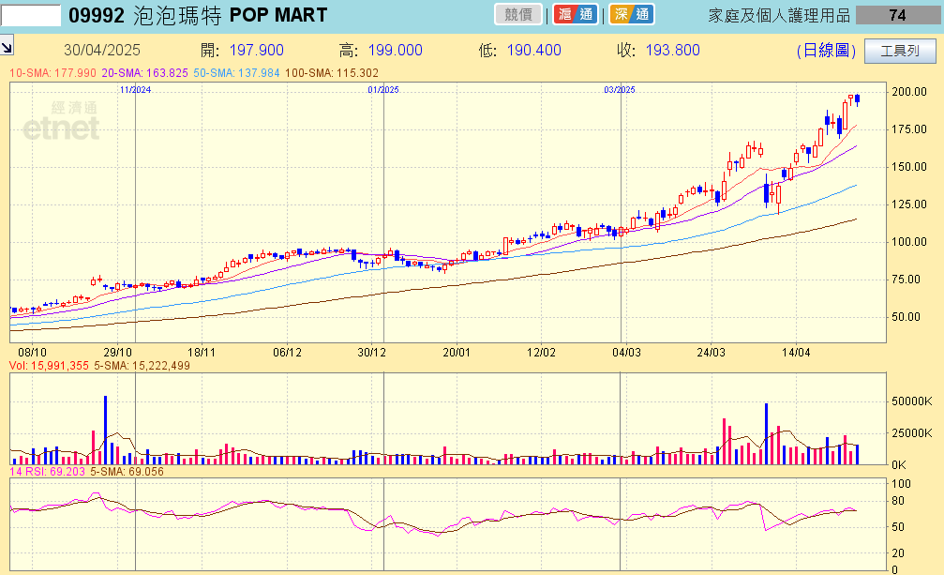The image size is (944, 575).
Task: Click the volume 5-SMA: 15,222,499 label
Action: click(x=142, y=366)
